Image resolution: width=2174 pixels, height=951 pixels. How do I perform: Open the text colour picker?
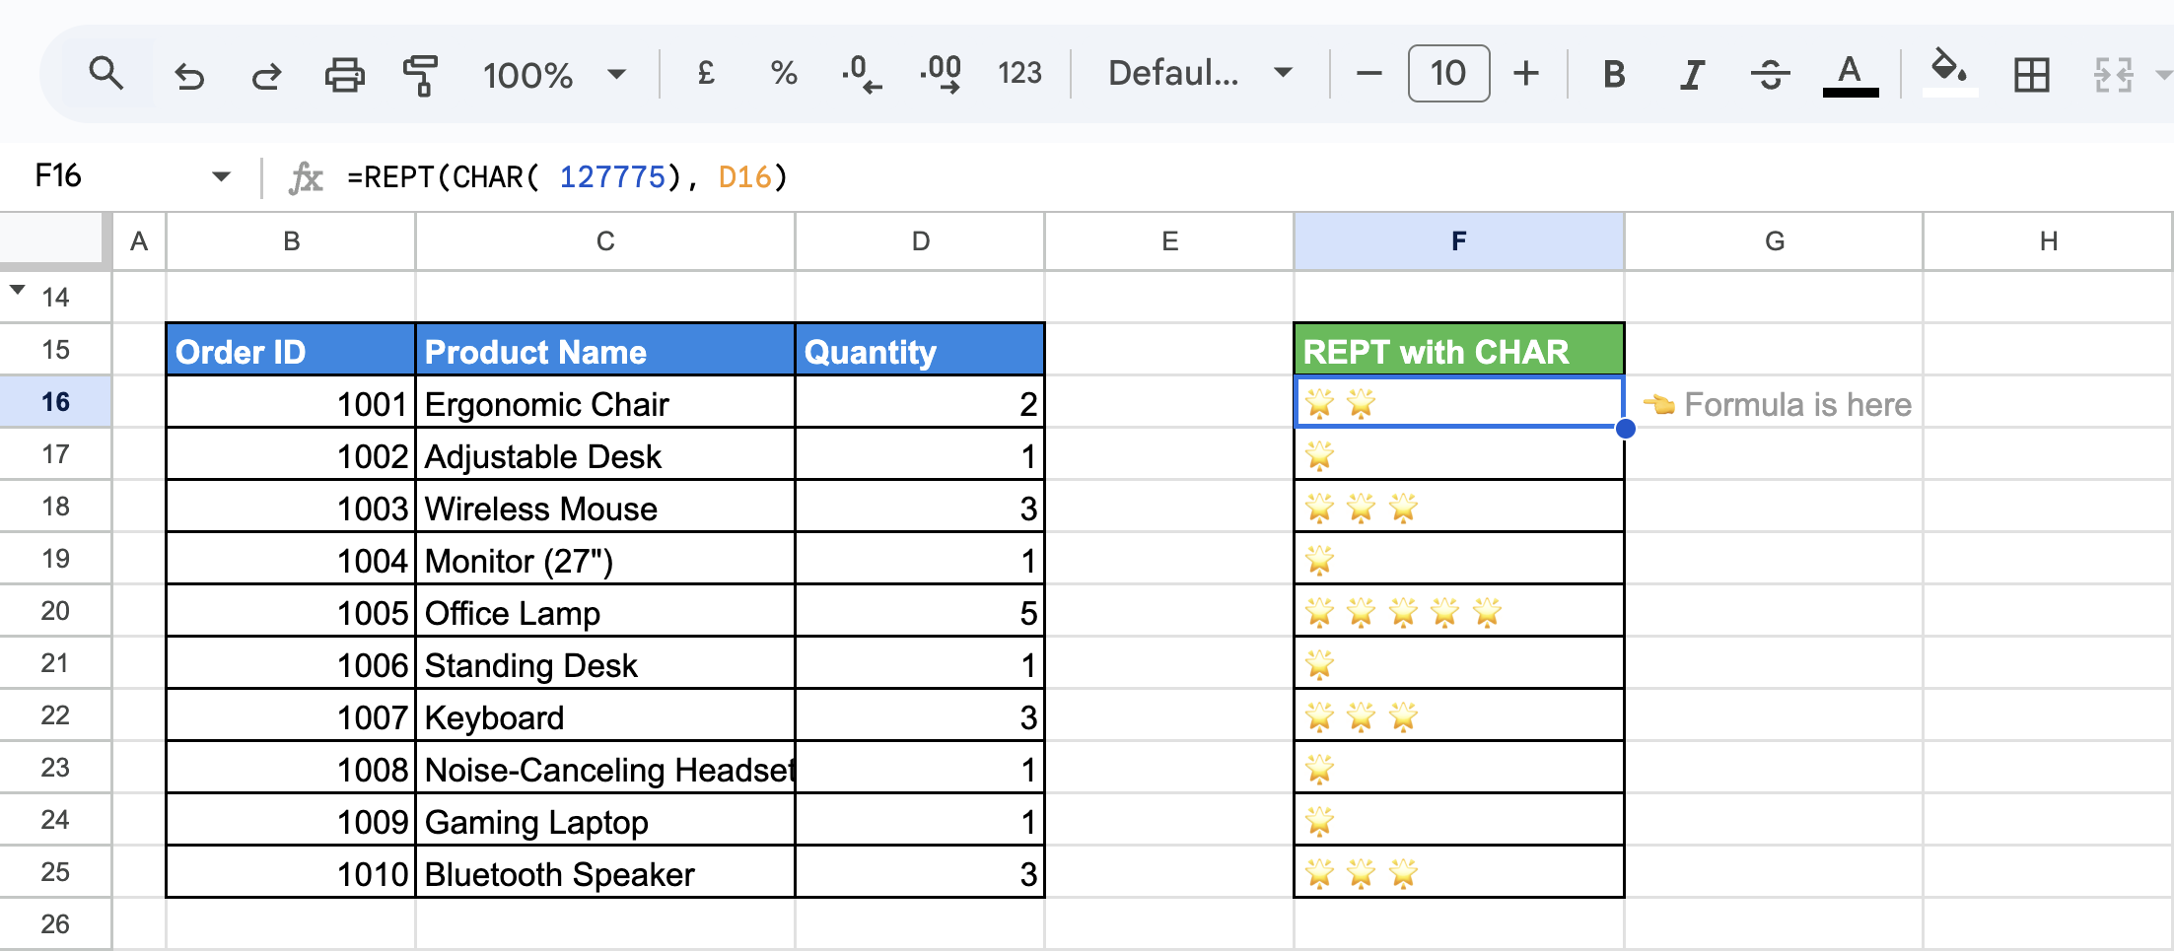[x=1850, y=75]
